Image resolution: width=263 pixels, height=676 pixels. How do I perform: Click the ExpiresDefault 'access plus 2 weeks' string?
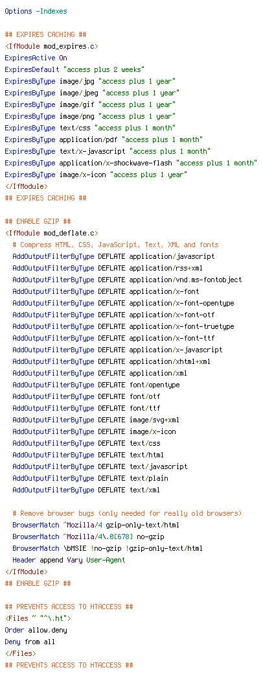(x=104, y=69)
